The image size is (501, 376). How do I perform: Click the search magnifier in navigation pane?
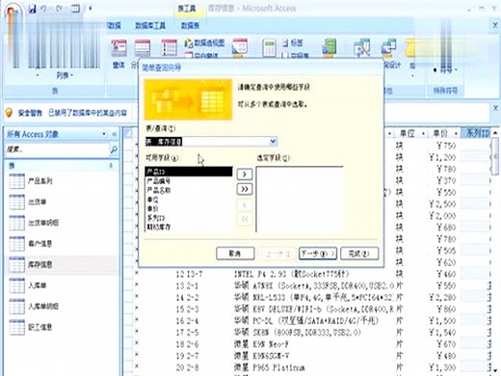coord(114,149)
